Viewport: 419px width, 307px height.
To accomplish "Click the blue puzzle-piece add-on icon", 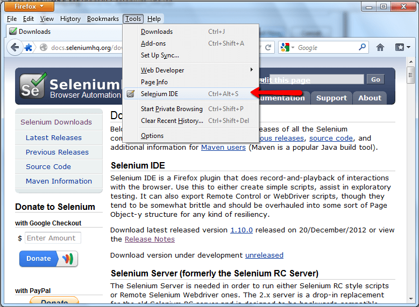I will coord(28,48).
